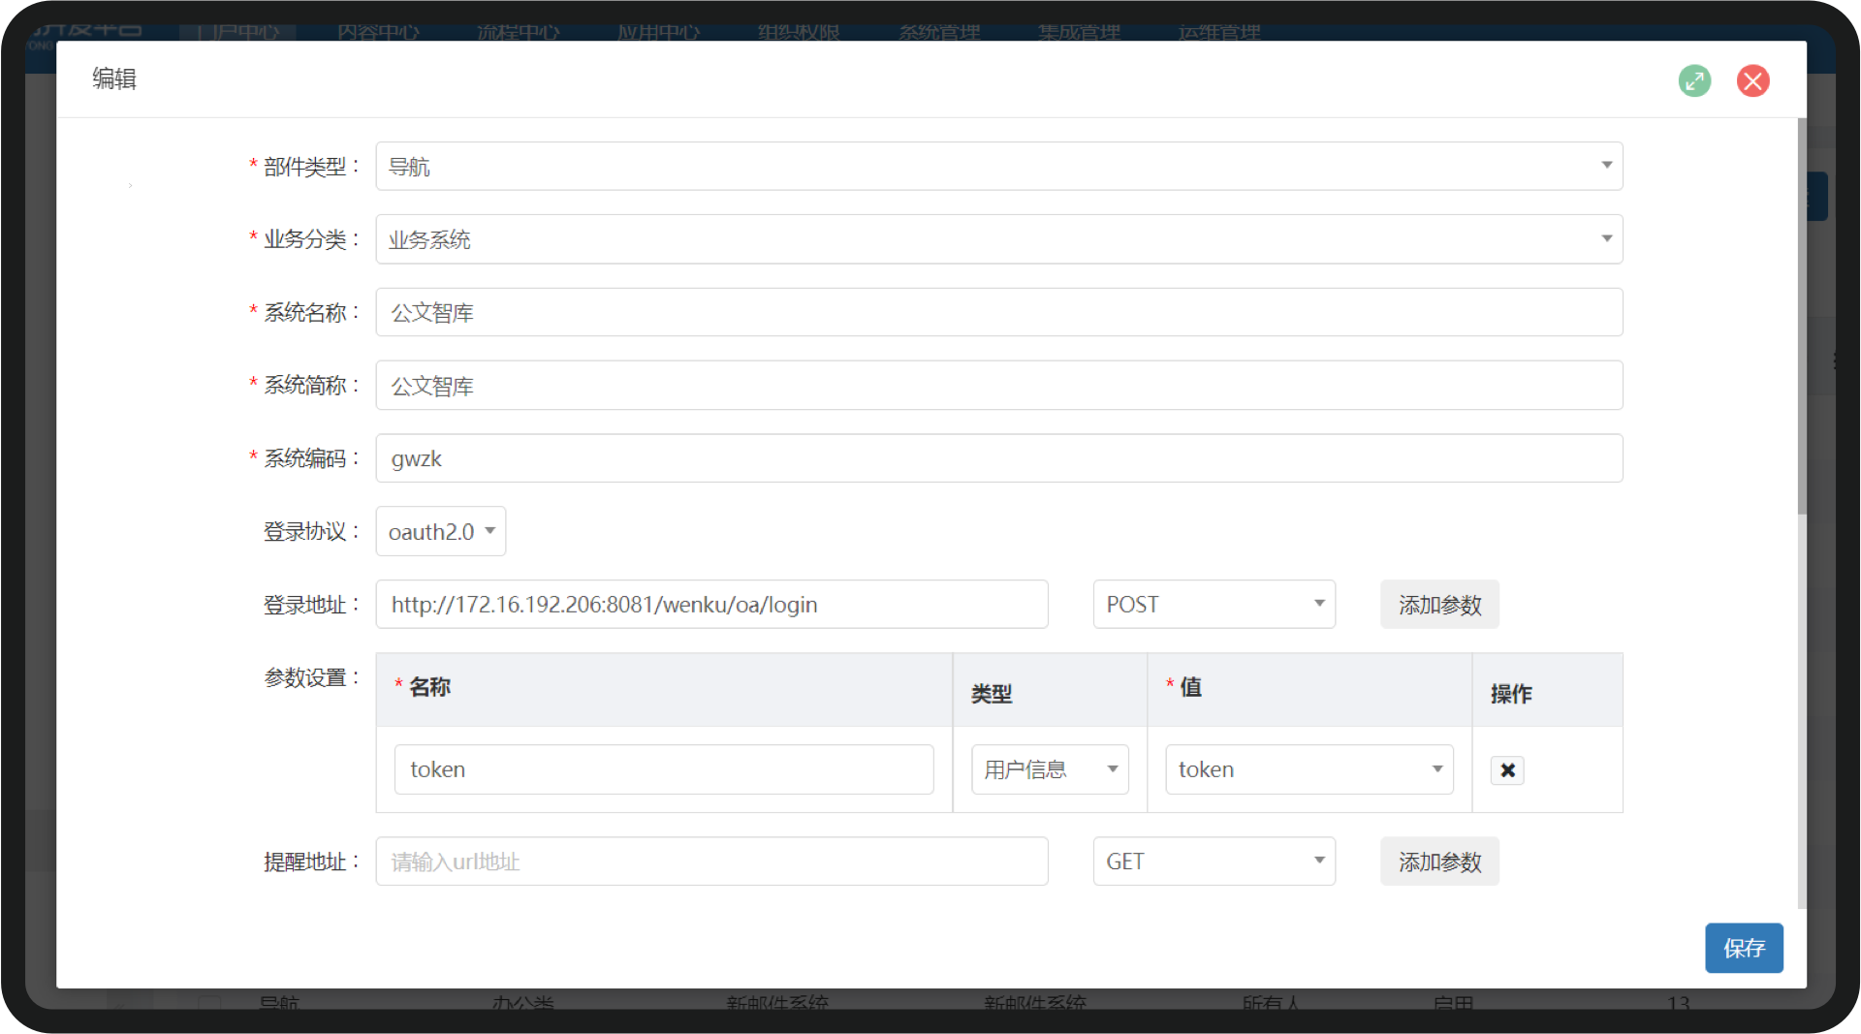This screenshot has height=1034, width=1861.
Task: Close the 编辑 dialog with red X
Action: click(1752, 80)
